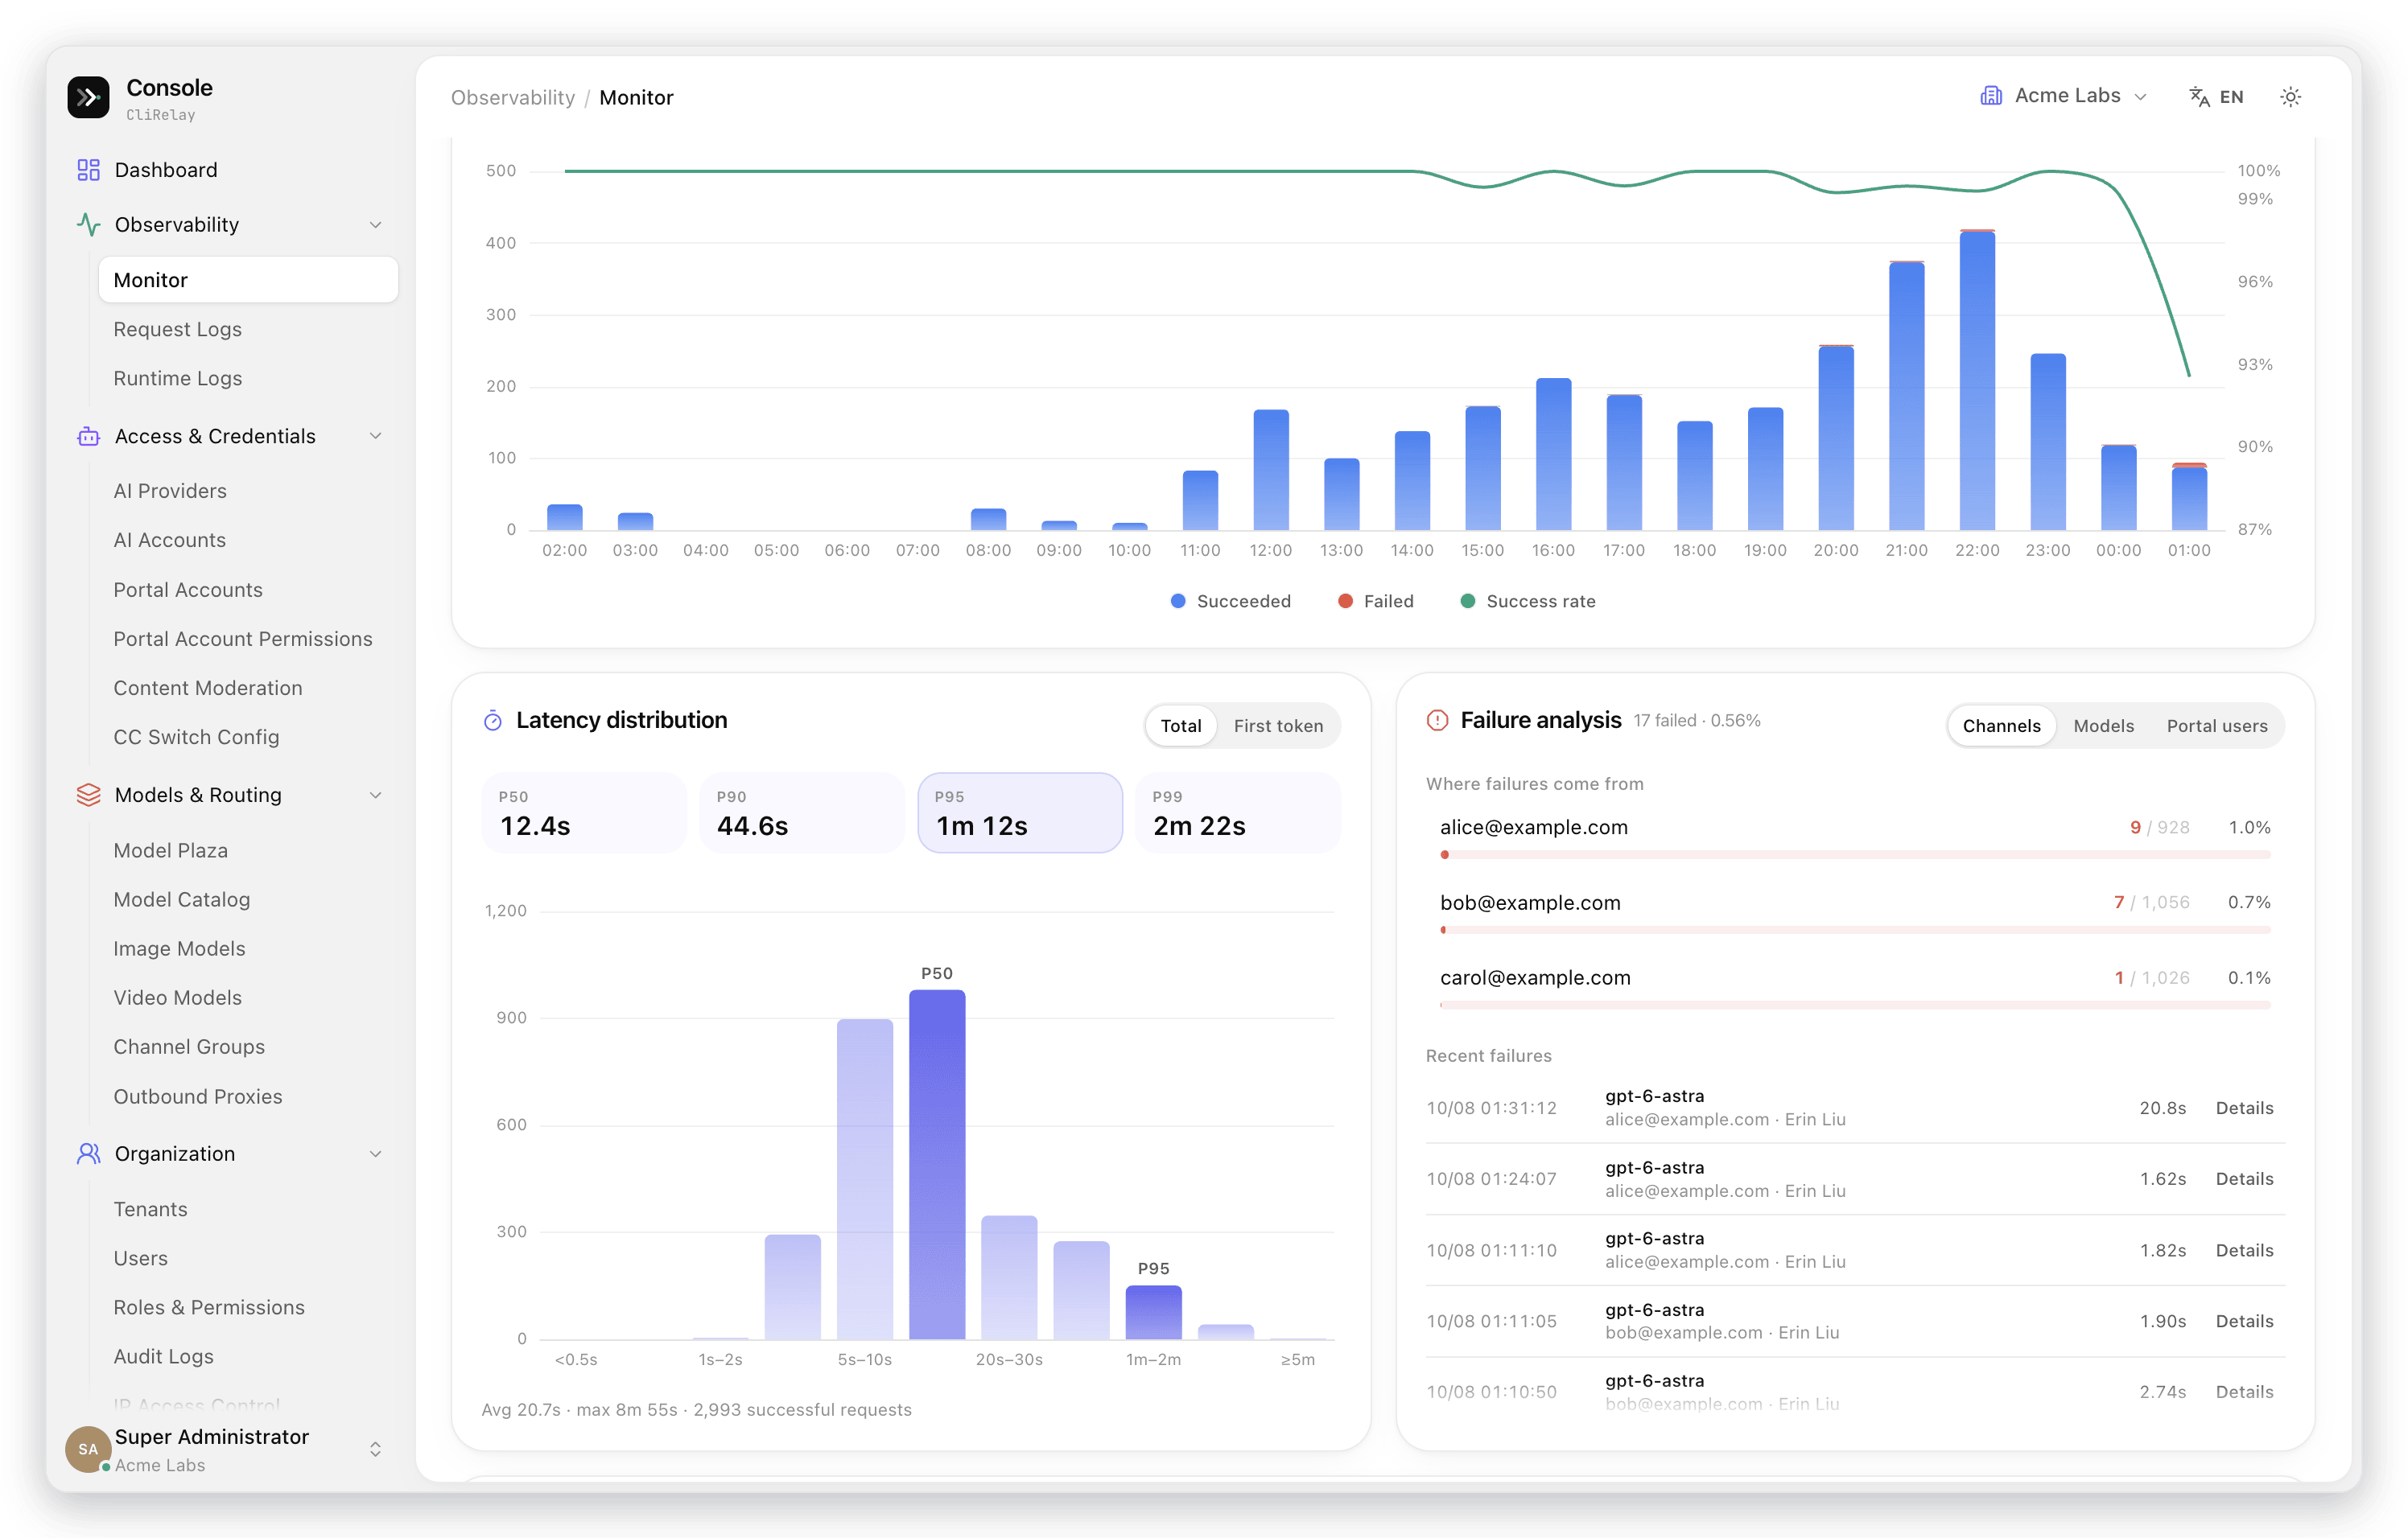Click the Models & Routing layers icon
2408x1538 pixels.
[88, 796]
